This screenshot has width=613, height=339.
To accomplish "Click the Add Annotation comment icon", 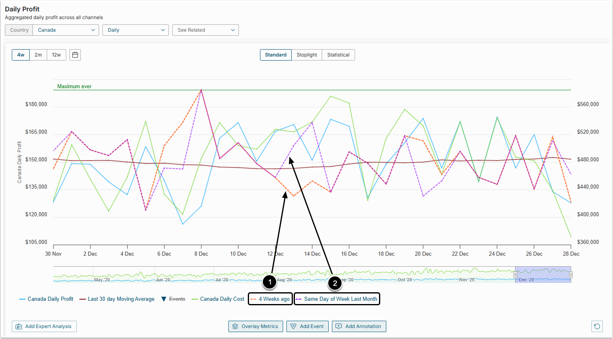I will pos(339,326).
